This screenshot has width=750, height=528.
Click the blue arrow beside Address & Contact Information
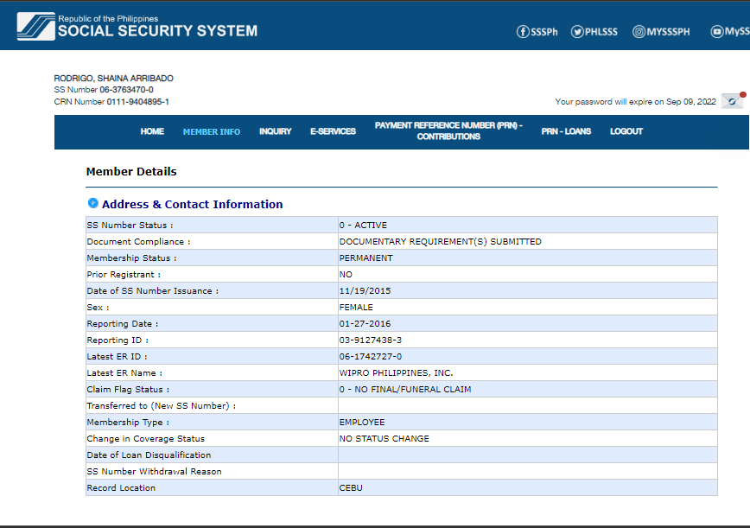[x=92, y=204]
